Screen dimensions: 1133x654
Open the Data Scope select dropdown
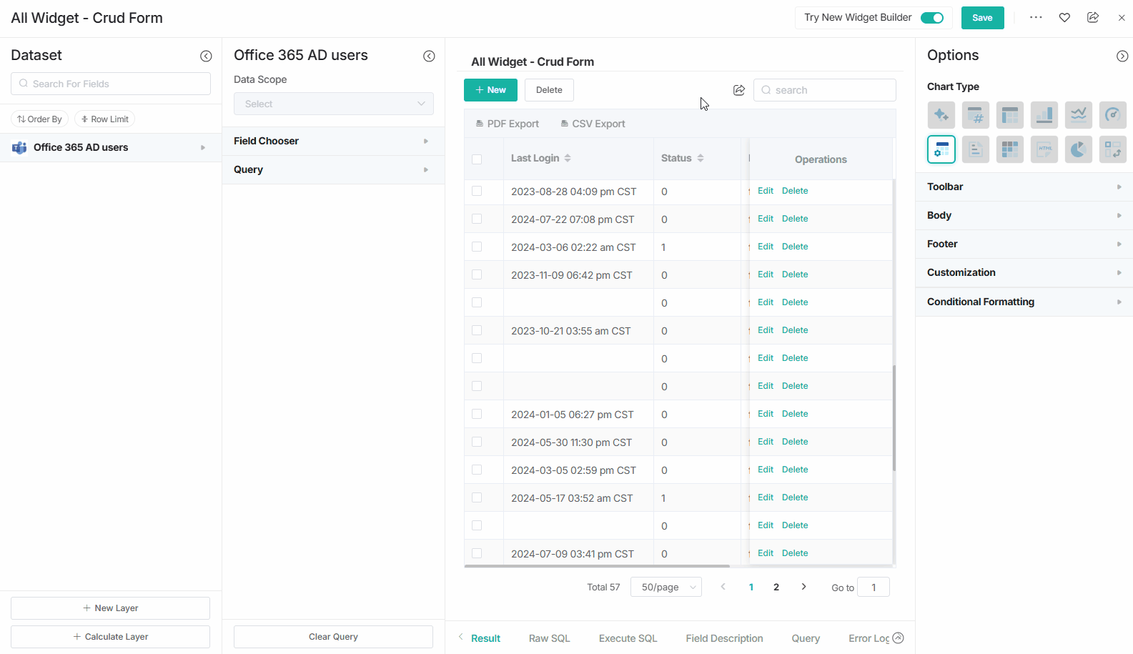pyautogui.click(x=333, y=104)
